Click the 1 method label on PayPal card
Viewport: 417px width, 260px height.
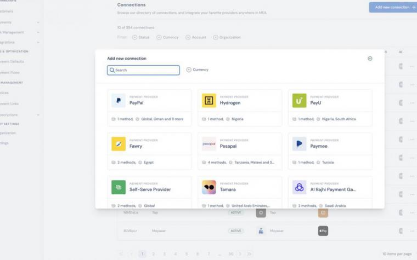click(125, 119)
